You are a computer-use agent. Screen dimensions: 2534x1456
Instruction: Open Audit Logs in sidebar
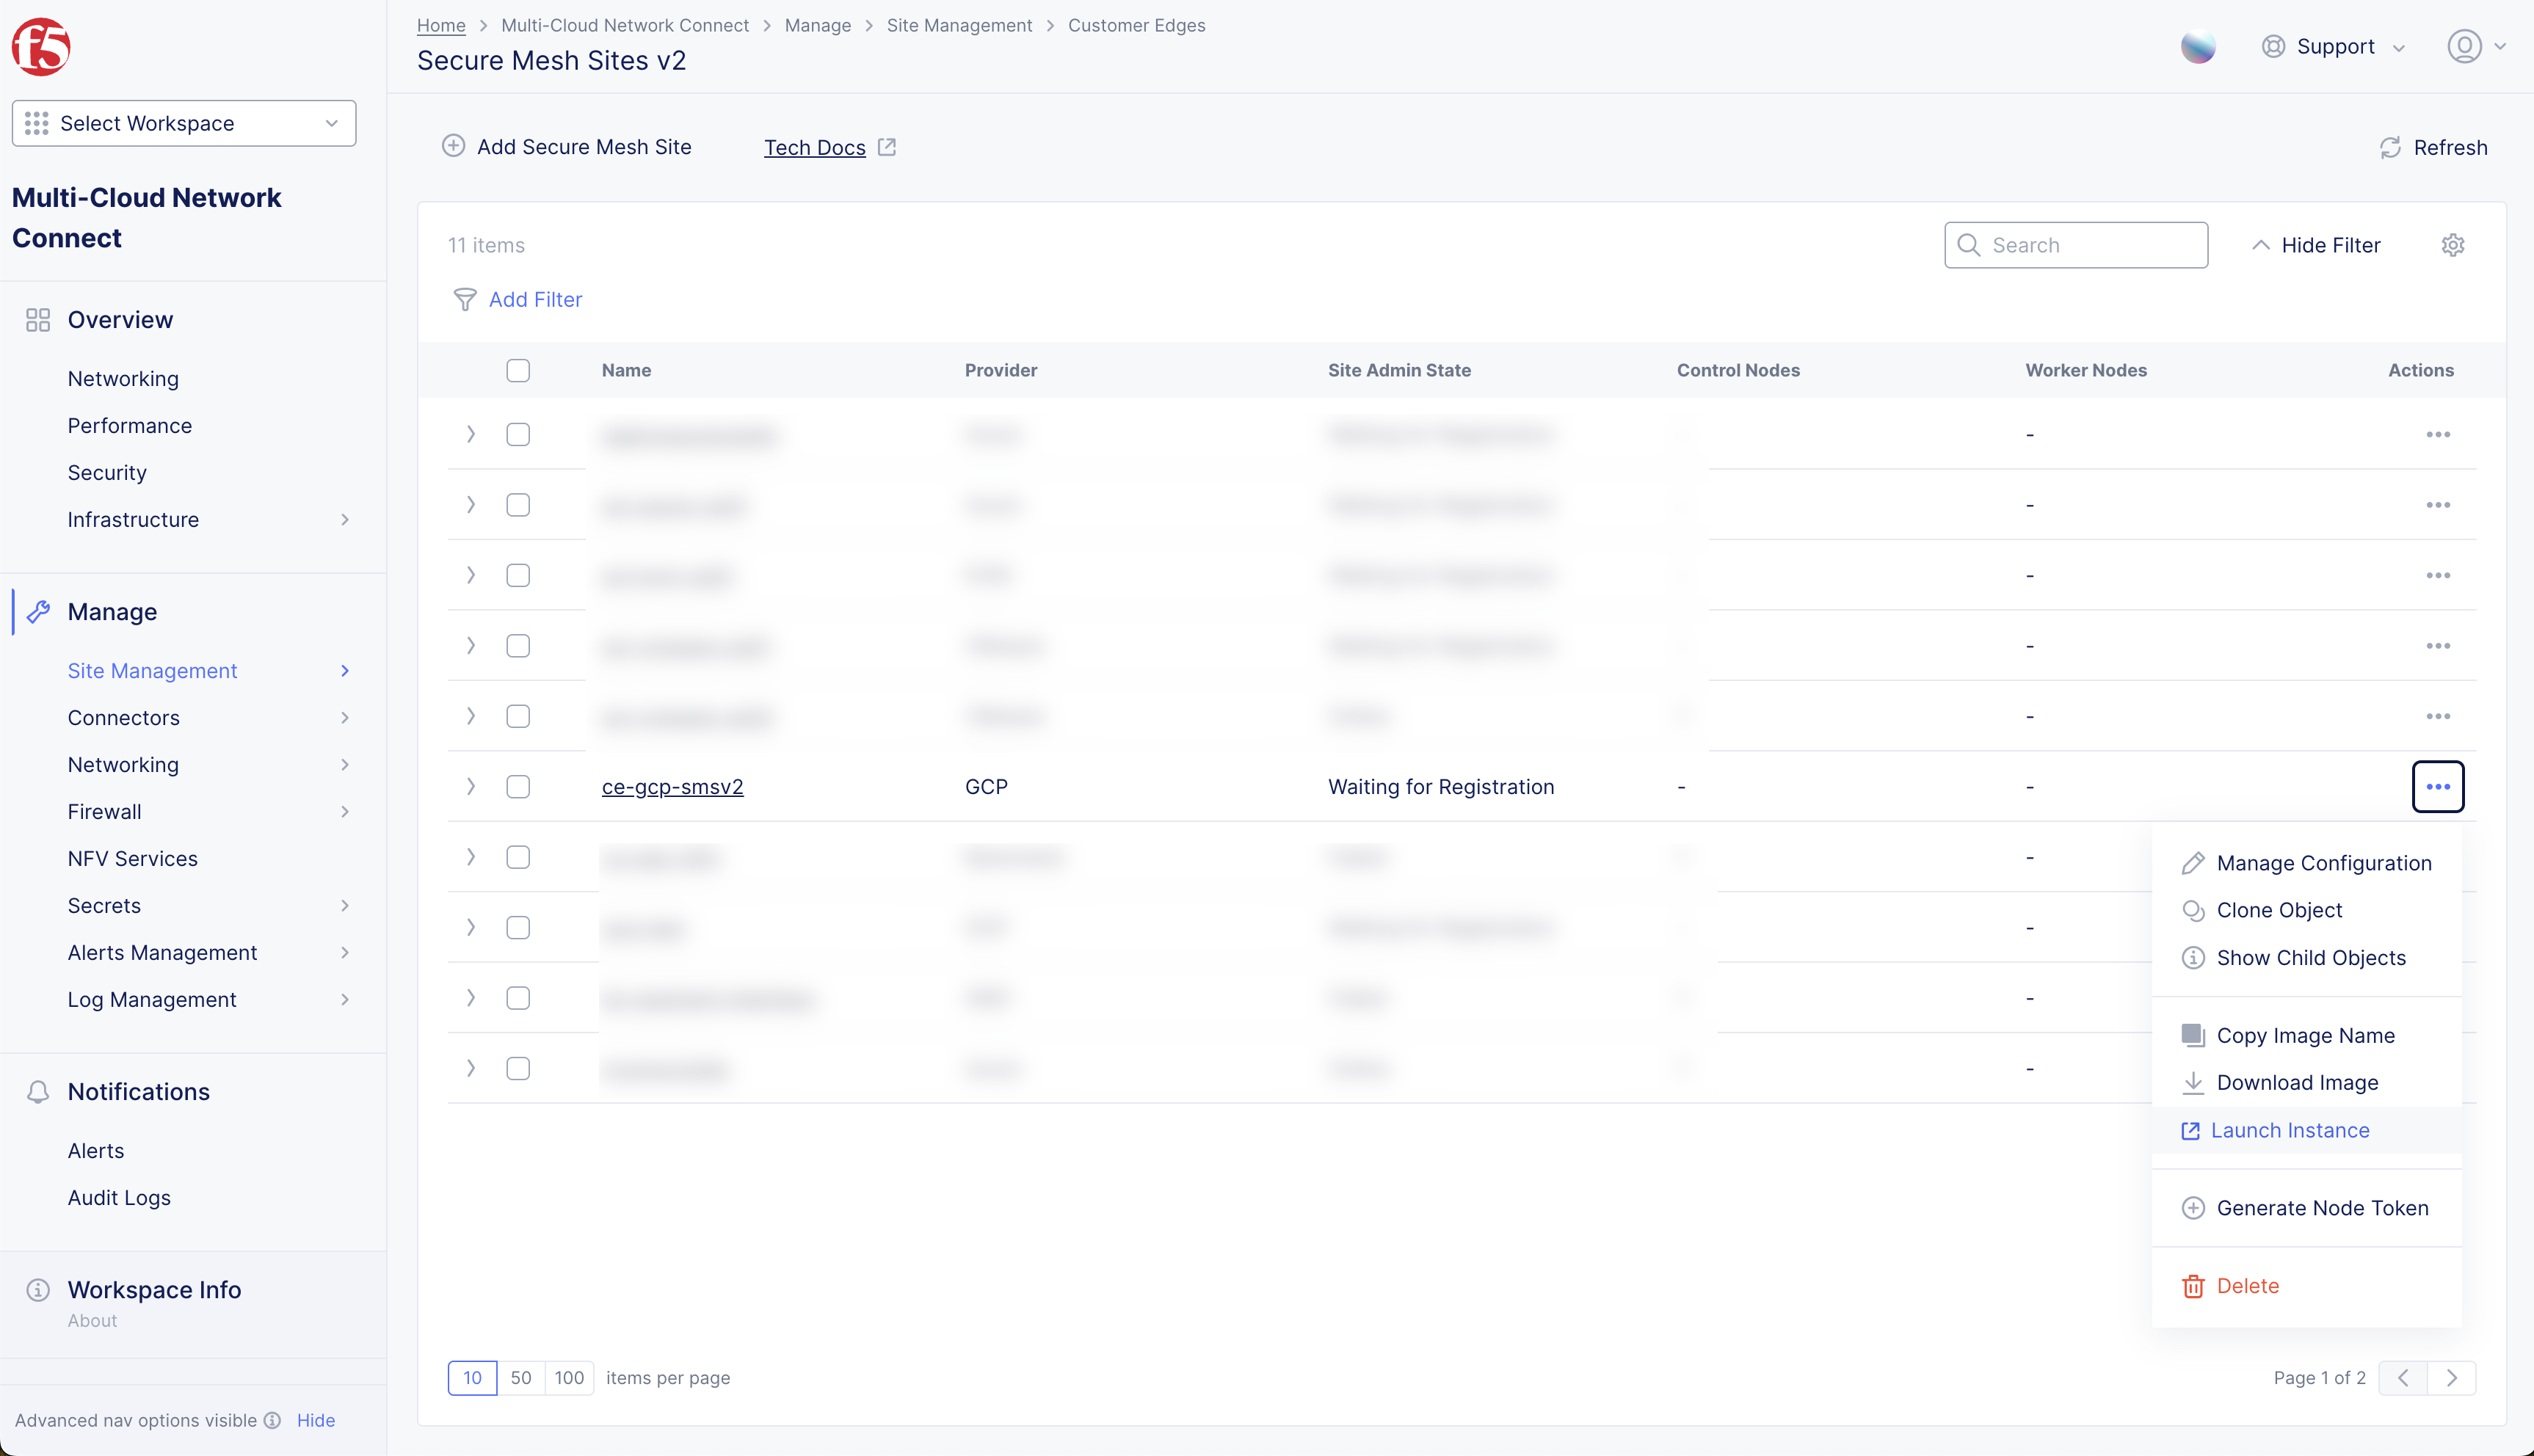tap(119, 1198)
